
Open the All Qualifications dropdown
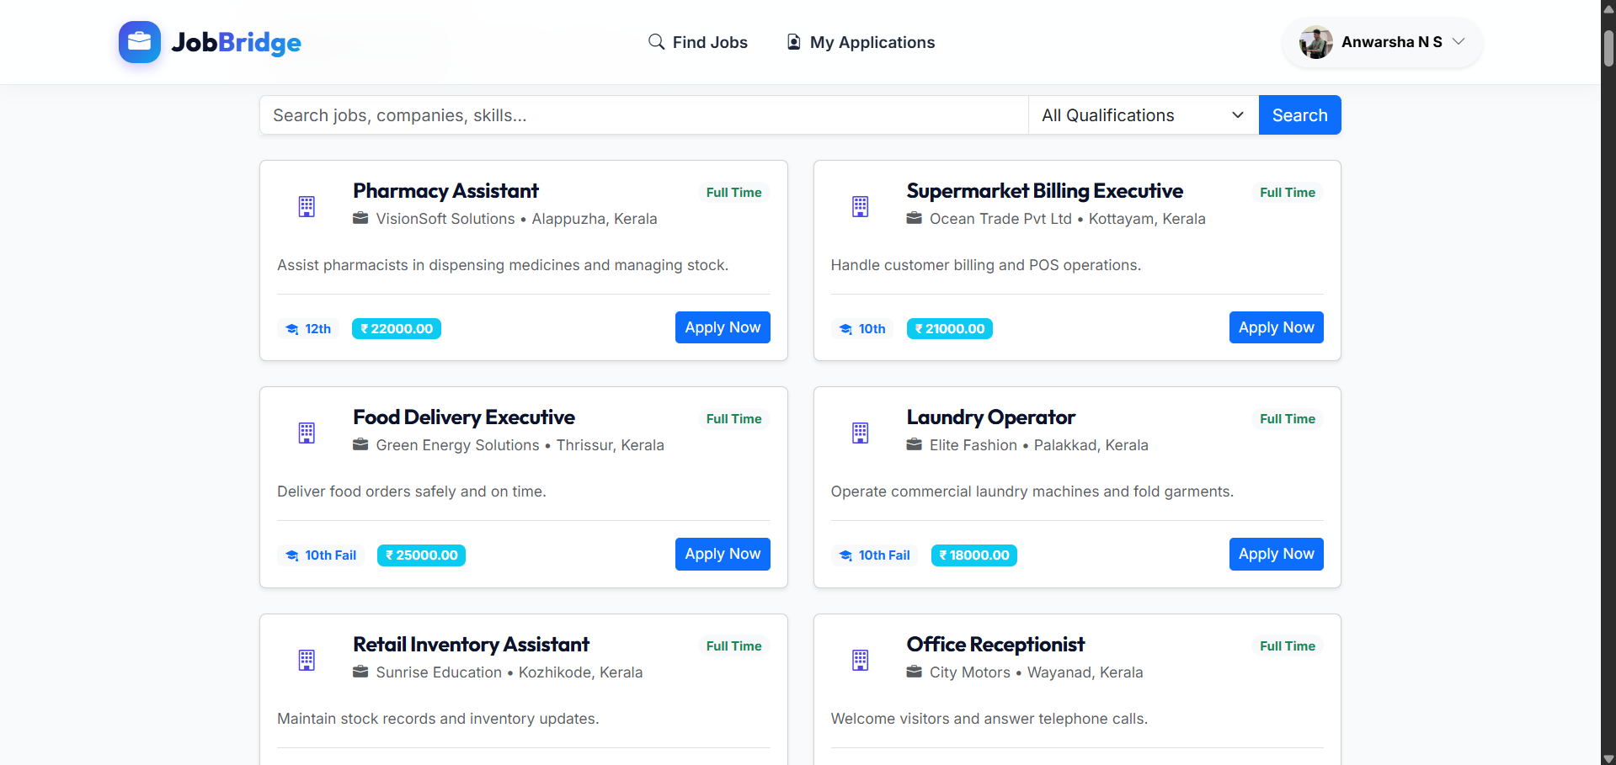point(1144,115)
